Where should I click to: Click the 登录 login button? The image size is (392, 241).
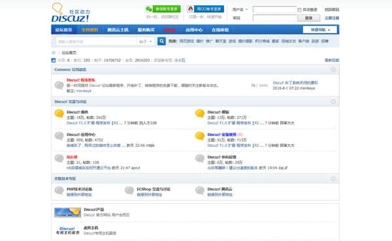coord(308,18)
